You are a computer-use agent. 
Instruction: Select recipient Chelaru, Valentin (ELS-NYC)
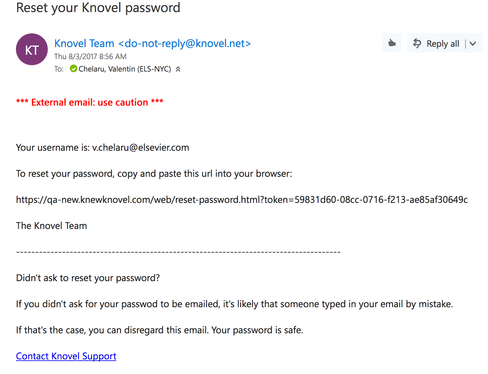coord(125,69)
